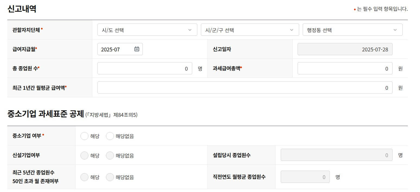Select 해당 for 최근 5년간 종업원수 초과 여부
Viewport: 420px width, 192px height.
tap(84, 177)
